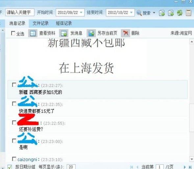Image resolution: width=194 pixels, height=169 pixels.
Task: Switch to the 短信记录 tab
Action: click(x=64, y=23)
